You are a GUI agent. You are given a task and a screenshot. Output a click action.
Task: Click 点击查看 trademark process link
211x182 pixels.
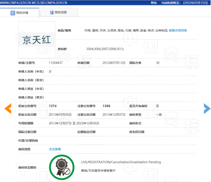point(55,149)
